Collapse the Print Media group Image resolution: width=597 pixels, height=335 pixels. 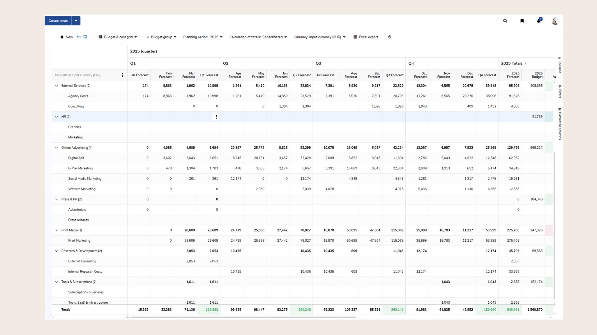click(57, 230)
